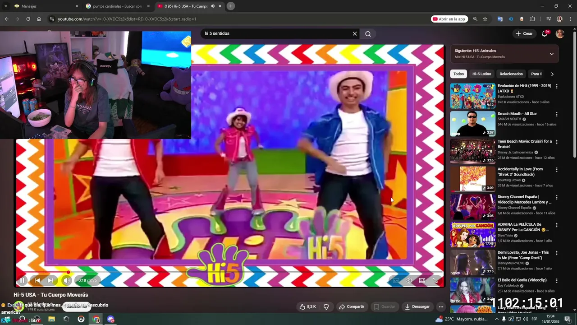This screenshot has height=325, width=577.
Task: Go to Chrome home page icon
Action: click(39, 19)
